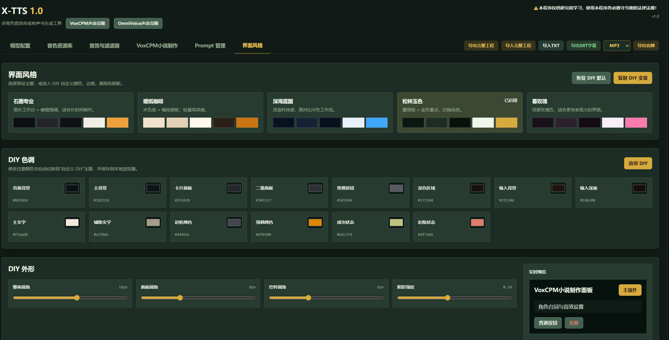Open the MP3 format dropdown

[616, 46]
